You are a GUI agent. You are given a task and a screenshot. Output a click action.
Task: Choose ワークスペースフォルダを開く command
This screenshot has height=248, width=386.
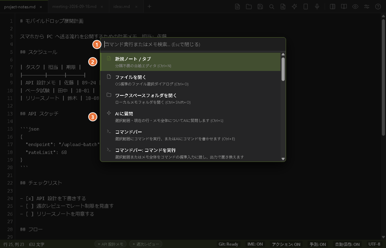point(190,99)
